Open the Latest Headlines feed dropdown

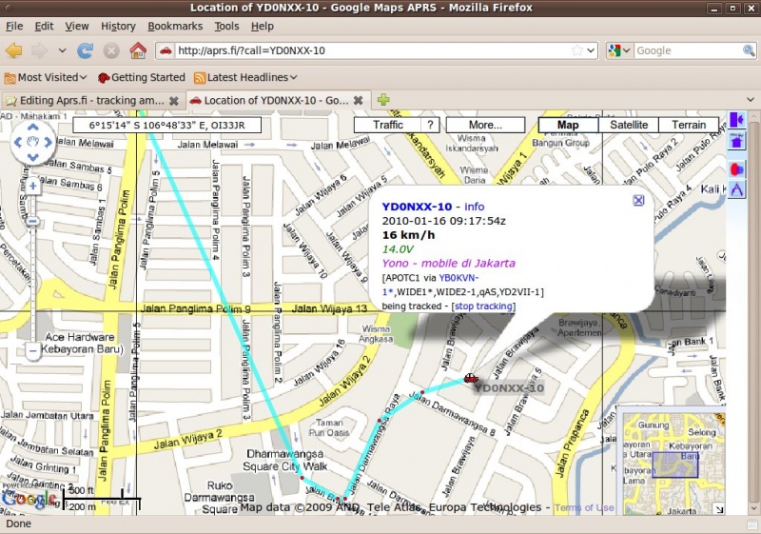tap(247, 77)
